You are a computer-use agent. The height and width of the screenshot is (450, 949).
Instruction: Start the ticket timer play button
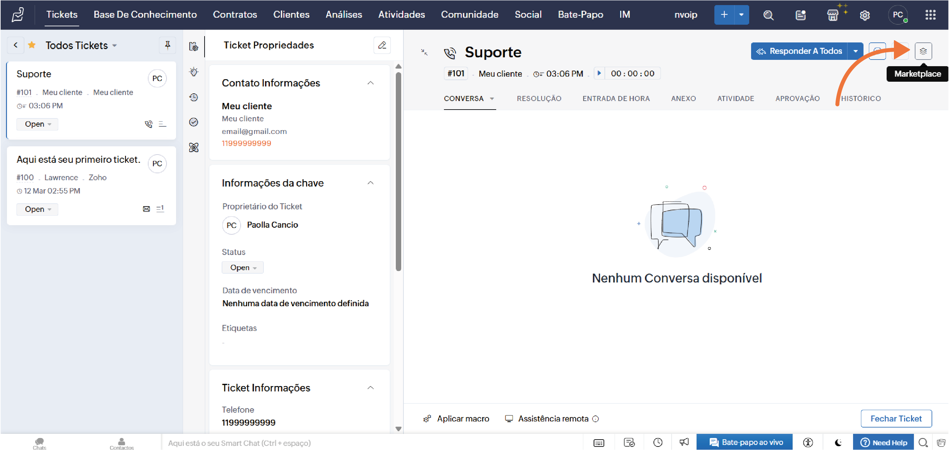click(599, 73)
